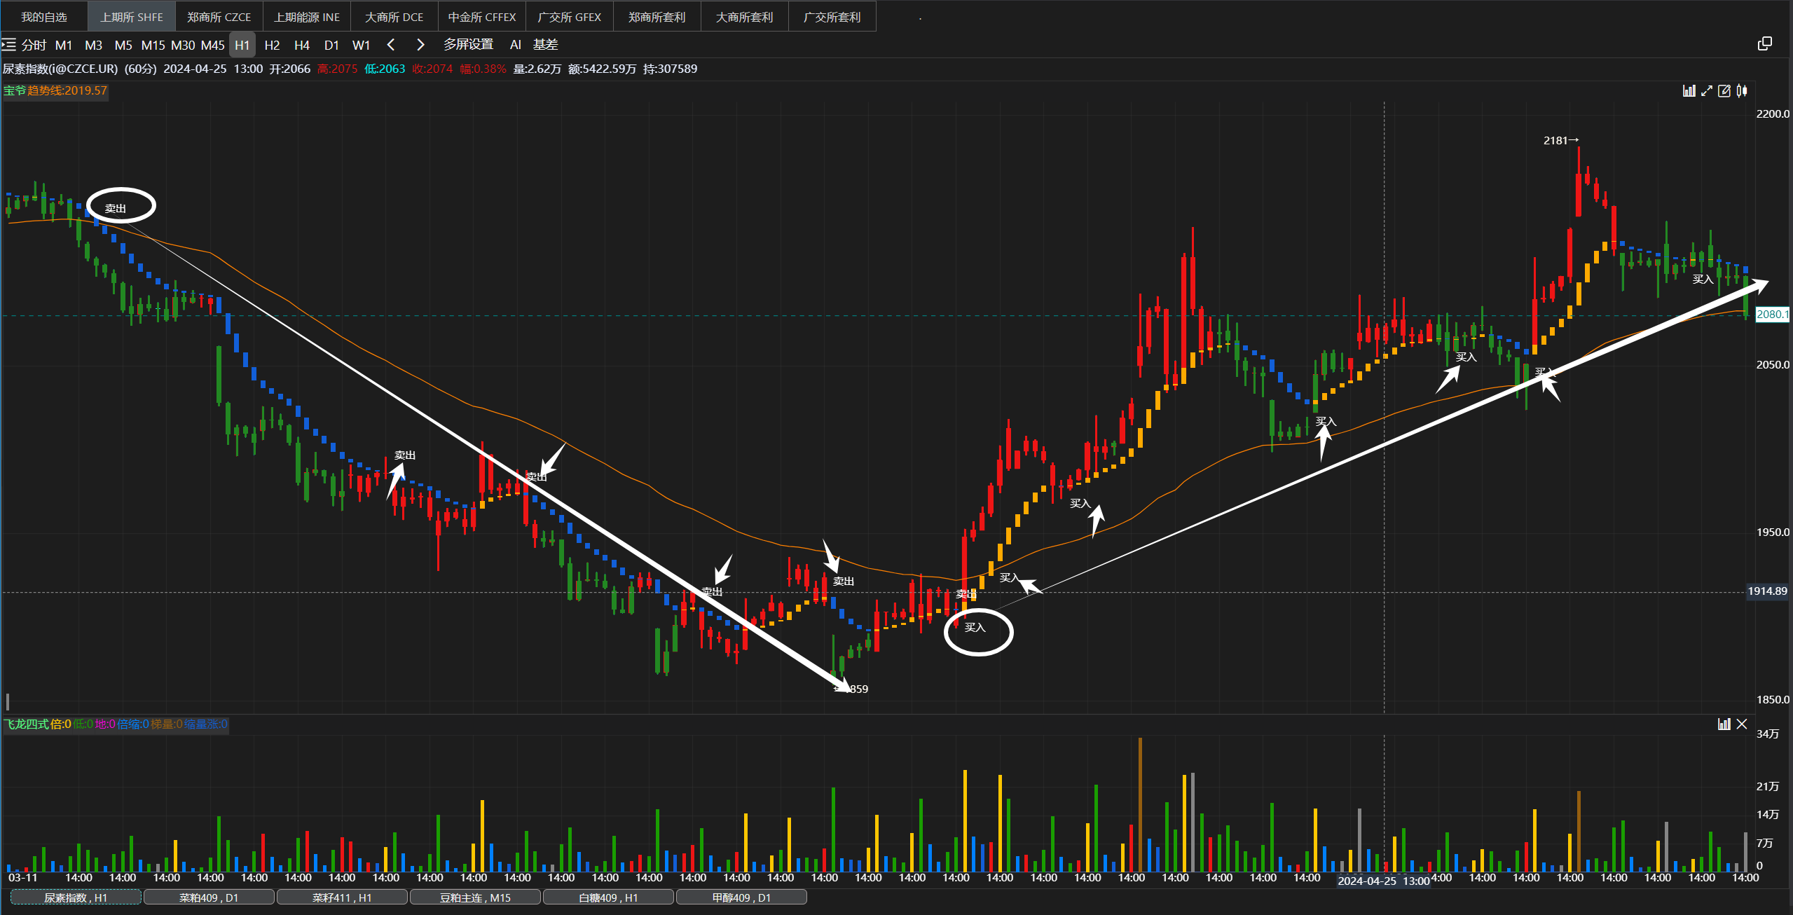The image size is (1793, 915).
Task: Open the 广交所套利 tab
Action: point(832,17)
